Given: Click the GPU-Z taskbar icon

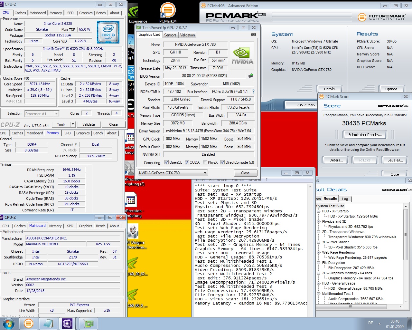Looking at the screenshot, I should (89, 323).
